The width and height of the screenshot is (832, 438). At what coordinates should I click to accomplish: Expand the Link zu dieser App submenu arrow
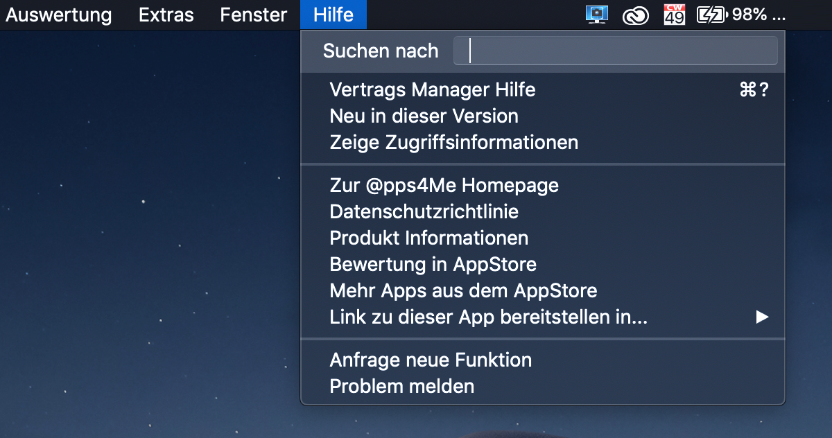pyautogui.click(x=763, y=317)
